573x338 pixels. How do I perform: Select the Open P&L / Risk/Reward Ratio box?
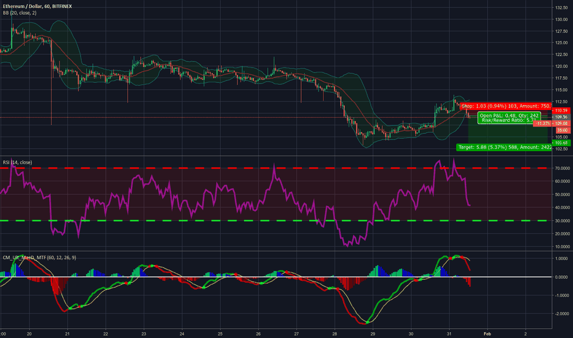(509, 117)
